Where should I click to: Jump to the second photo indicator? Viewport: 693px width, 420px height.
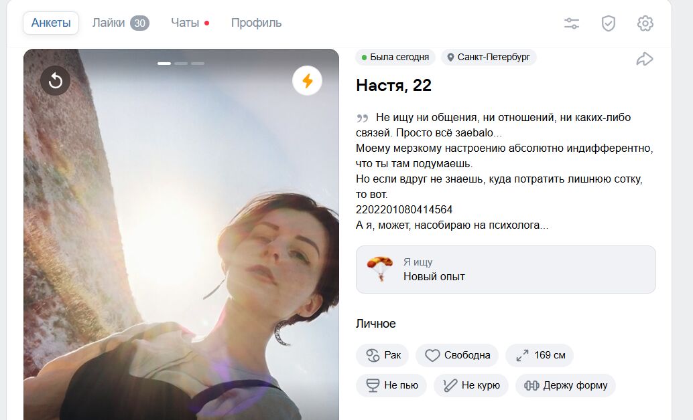(x=181, y=64)
